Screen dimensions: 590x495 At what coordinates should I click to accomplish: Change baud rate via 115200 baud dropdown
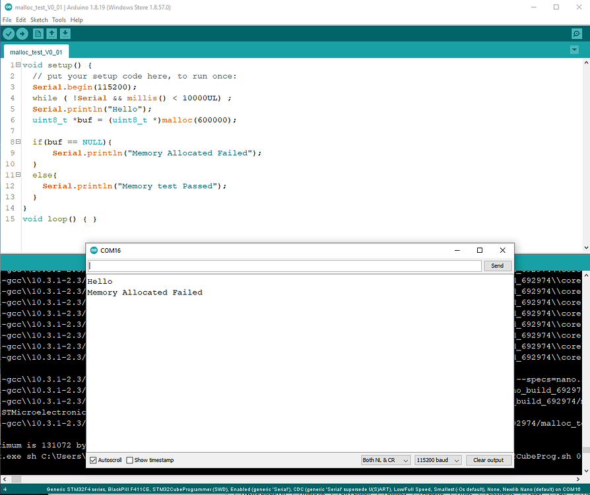(x=438, y=460)
